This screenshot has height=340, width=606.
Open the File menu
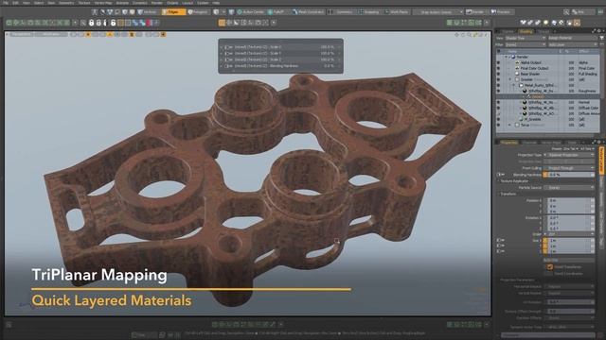pos(6,3)
